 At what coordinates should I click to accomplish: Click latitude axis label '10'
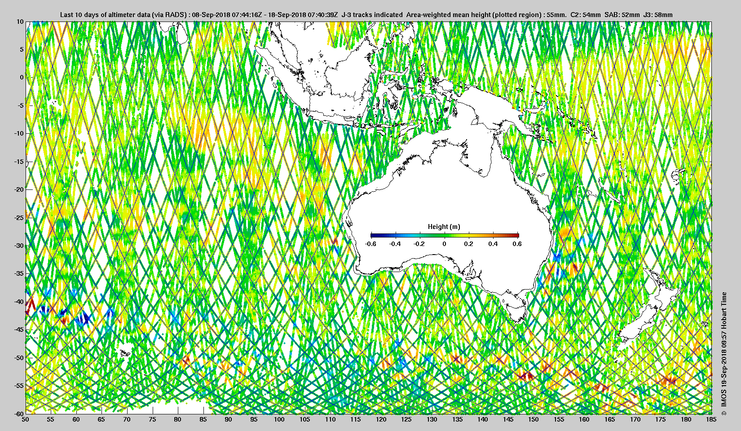pos(20,22)
